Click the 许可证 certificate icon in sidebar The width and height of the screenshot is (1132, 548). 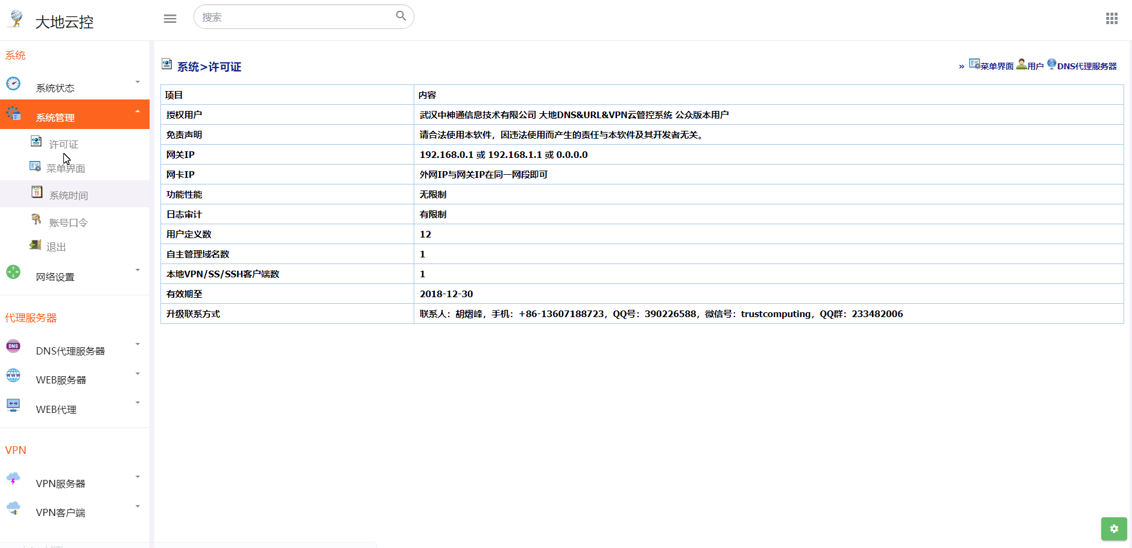(x=36, y=141)
